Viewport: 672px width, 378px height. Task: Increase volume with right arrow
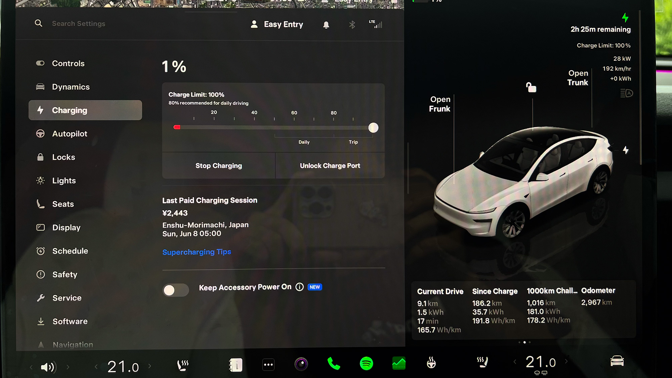click(68, 367)
